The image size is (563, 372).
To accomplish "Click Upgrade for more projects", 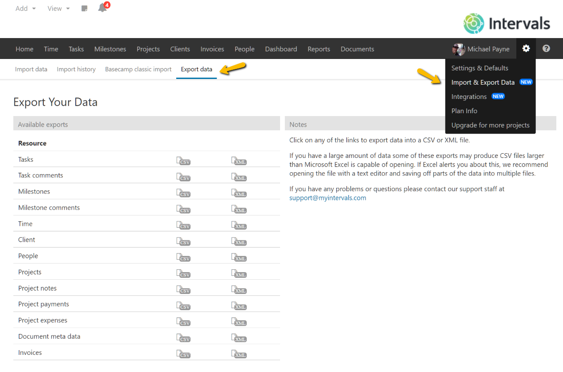I will (490, 125).
